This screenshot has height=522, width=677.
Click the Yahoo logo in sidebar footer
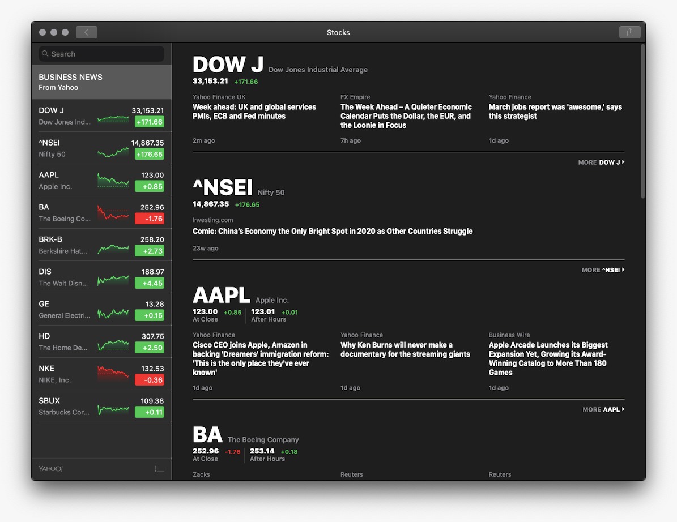click(x=50, y=469)
